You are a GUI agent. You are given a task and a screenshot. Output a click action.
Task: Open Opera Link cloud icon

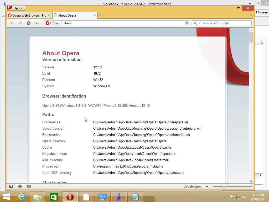tap(20, 186)
